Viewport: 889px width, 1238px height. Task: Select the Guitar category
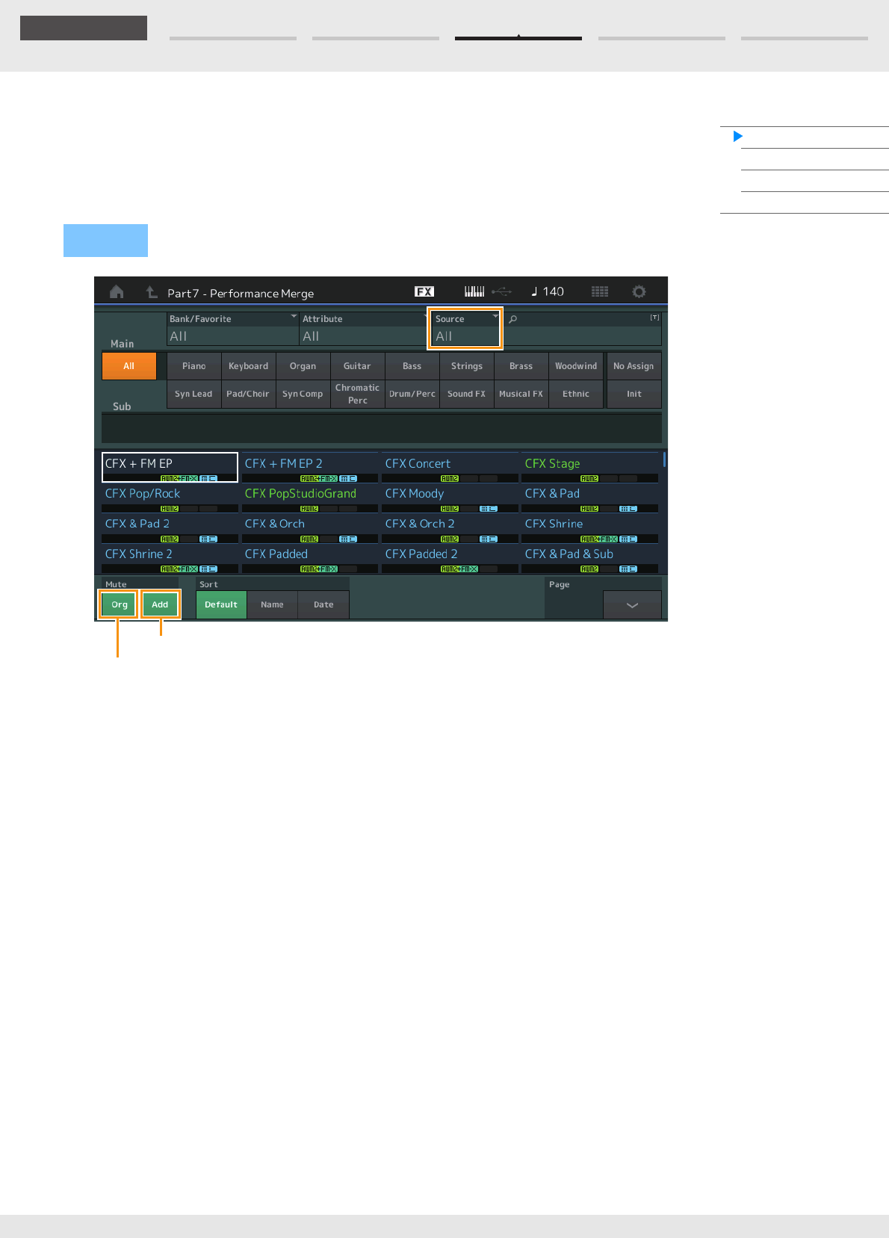click(357, 366)
